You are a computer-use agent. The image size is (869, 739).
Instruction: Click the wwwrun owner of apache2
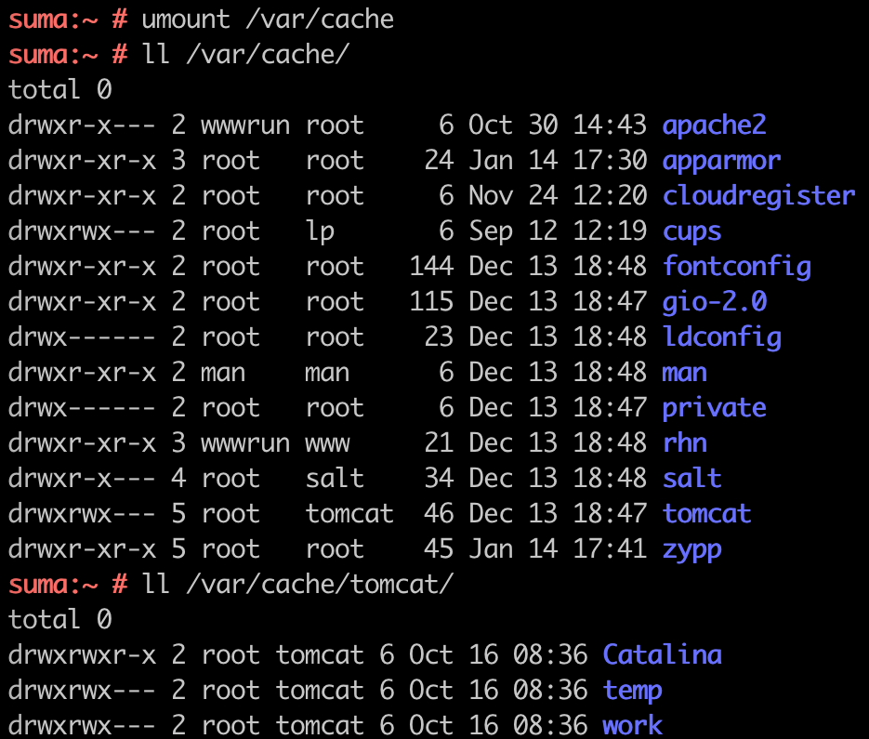click(x=245, y=125)
